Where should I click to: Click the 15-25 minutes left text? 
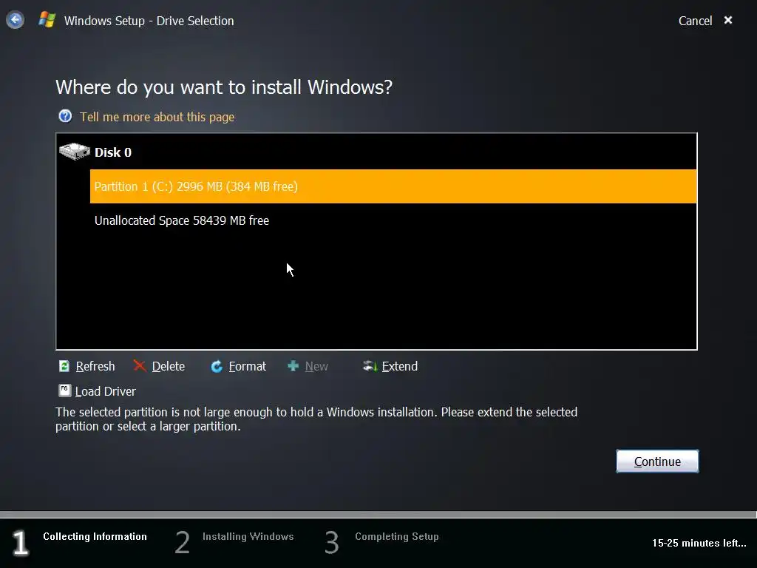coord(699,543)
